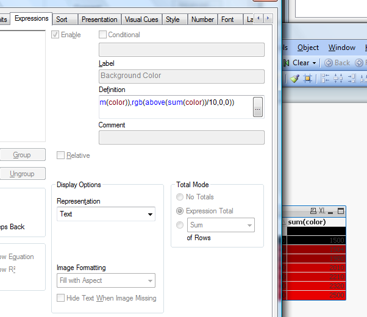Click the table cell showing 2210

click(316, 277)
